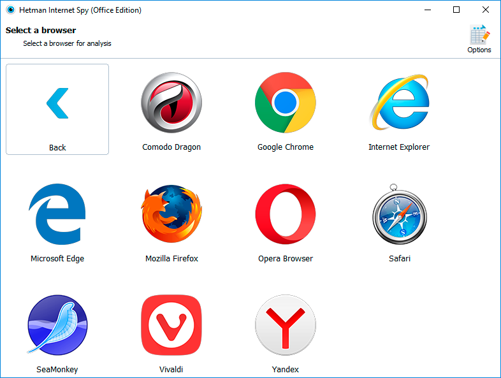Select the SeaMonkey icon
The height and width of the screenshot is (378, 501).
(x=57, y=324)
